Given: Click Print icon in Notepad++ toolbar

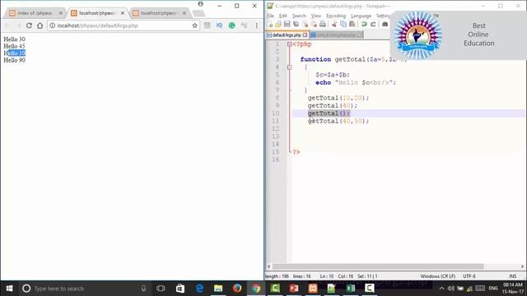Looking at the screenshot, I should (323, 24).
